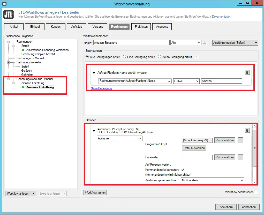Select green-dot workflow Automatisch Rechnung versenden
Screen dimensions: 264x215
[47, 50]
